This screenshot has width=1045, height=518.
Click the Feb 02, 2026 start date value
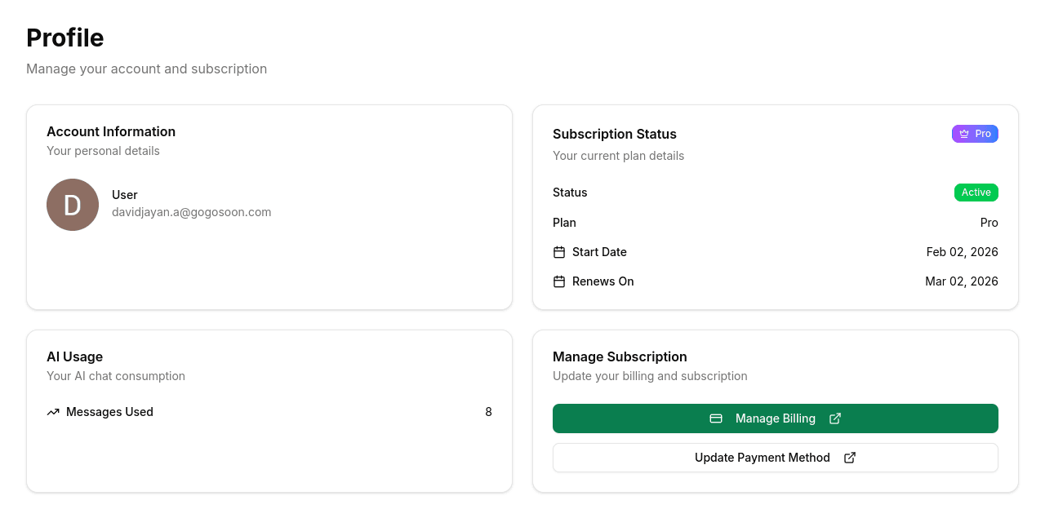(x=962, y=252)
